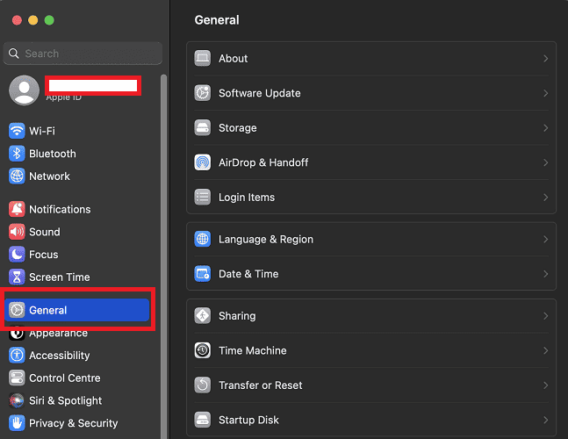Click the Startup Disk icon
The height and width of the screenshot is (439, 568).
pos(203,420)
